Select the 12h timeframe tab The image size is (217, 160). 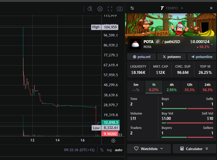(190, 87)
